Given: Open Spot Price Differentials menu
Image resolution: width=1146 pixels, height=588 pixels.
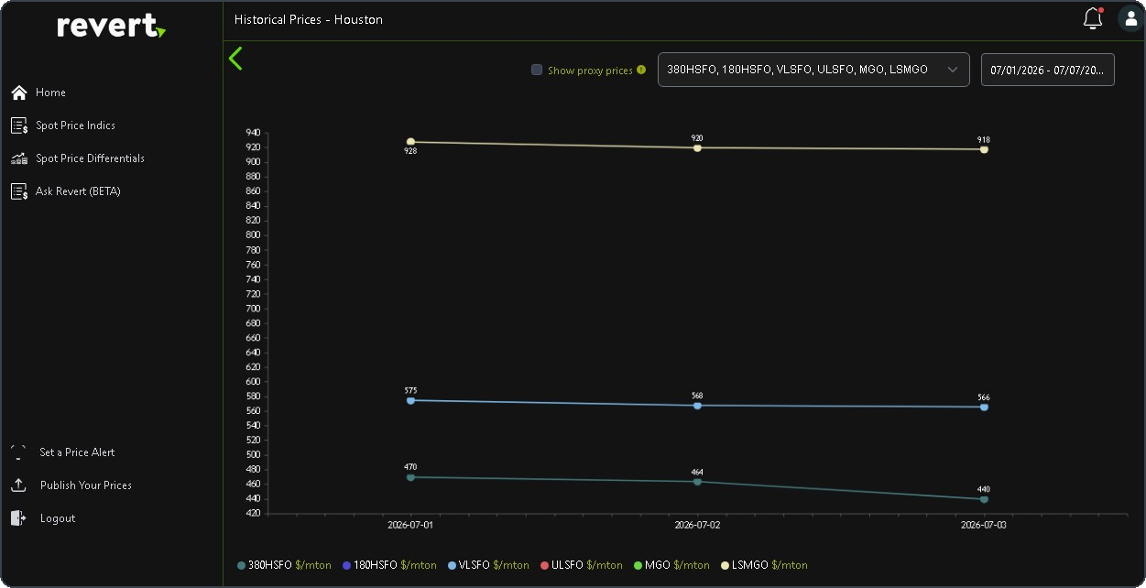Looking at the screenshot, I should (90, 158).
